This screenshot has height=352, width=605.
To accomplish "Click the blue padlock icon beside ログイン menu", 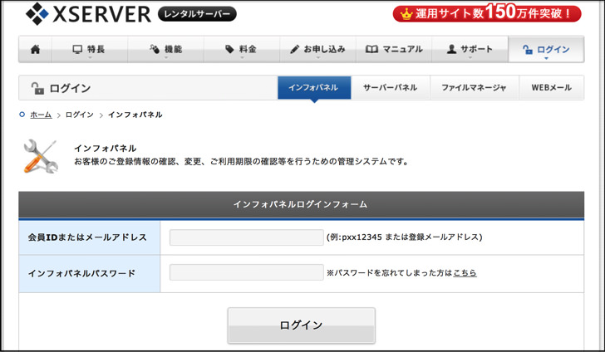I will (528, 49).
